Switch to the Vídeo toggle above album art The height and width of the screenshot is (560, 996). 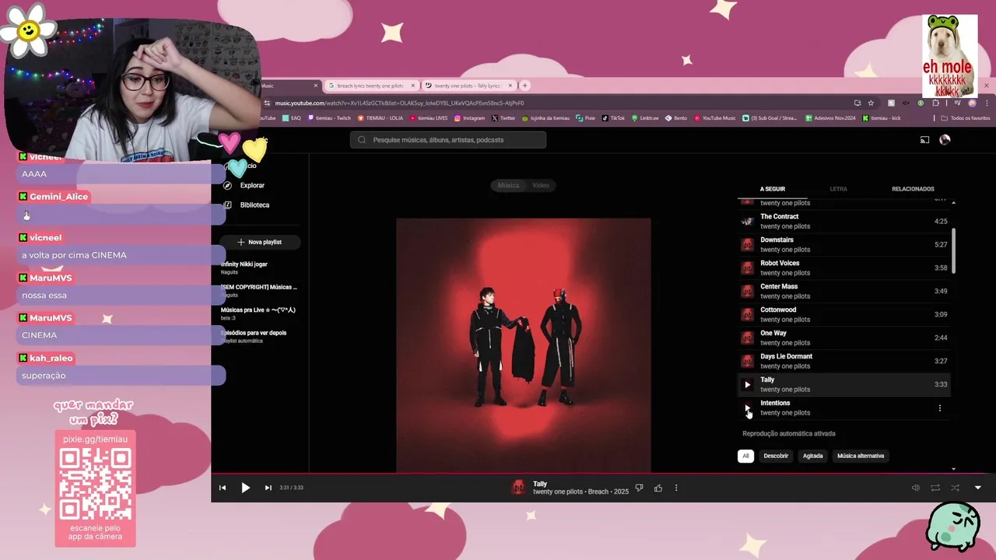541,185
